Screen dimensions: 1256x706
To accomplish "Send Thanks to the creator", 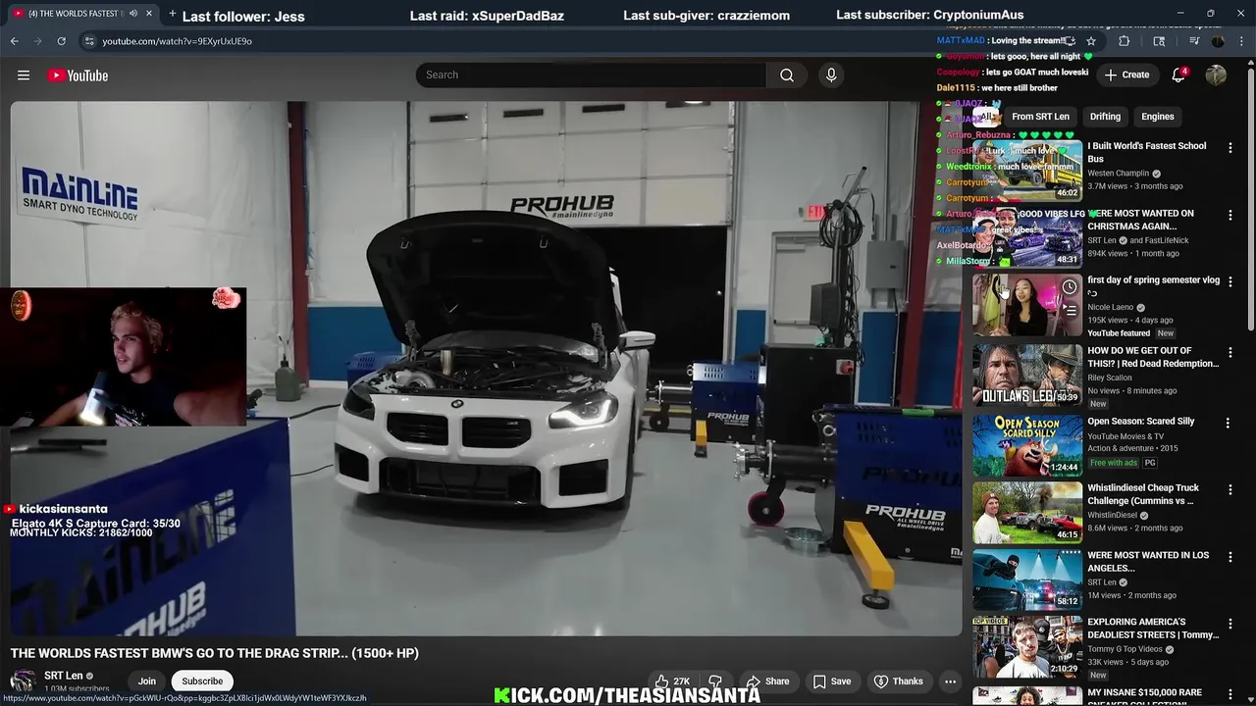I will pos(898,681).
